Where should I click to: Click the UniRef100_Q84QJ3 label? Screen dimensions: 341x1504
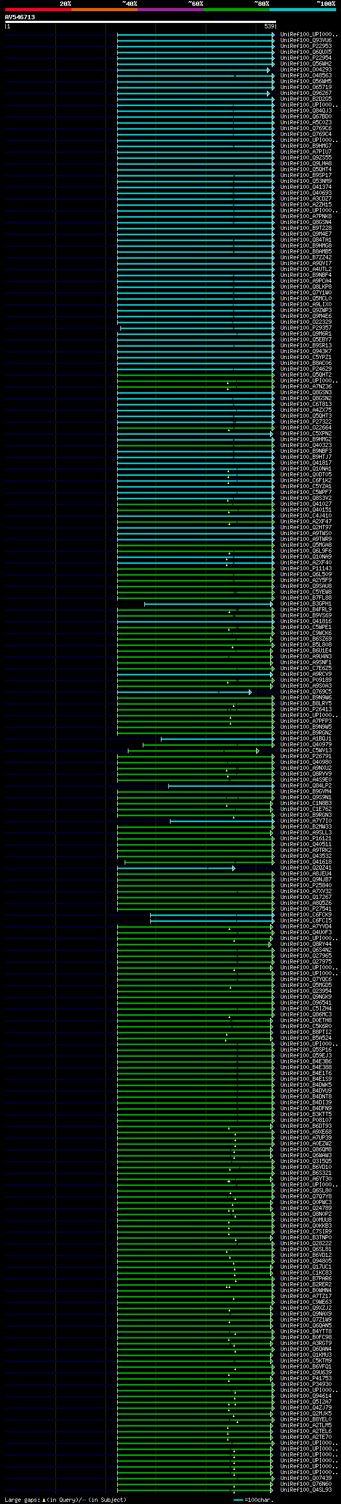[x=306, y=110]
